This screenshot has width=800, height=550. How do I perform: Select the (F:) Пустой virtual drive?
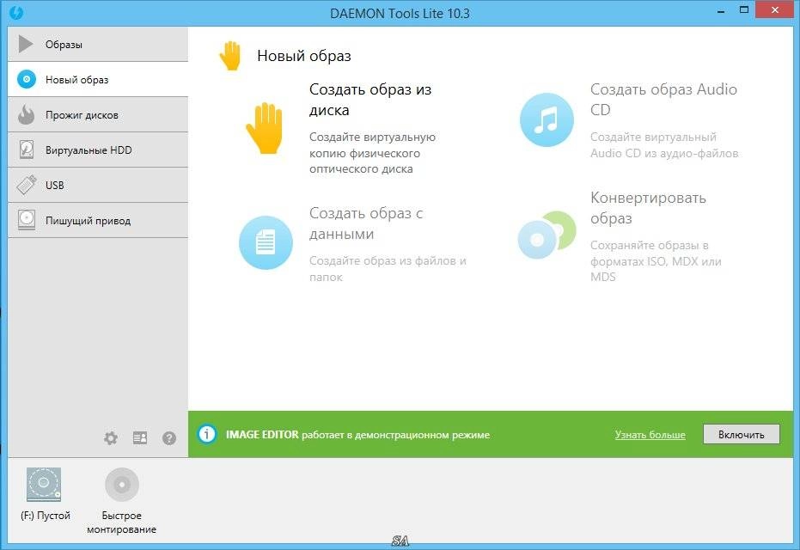45,493
